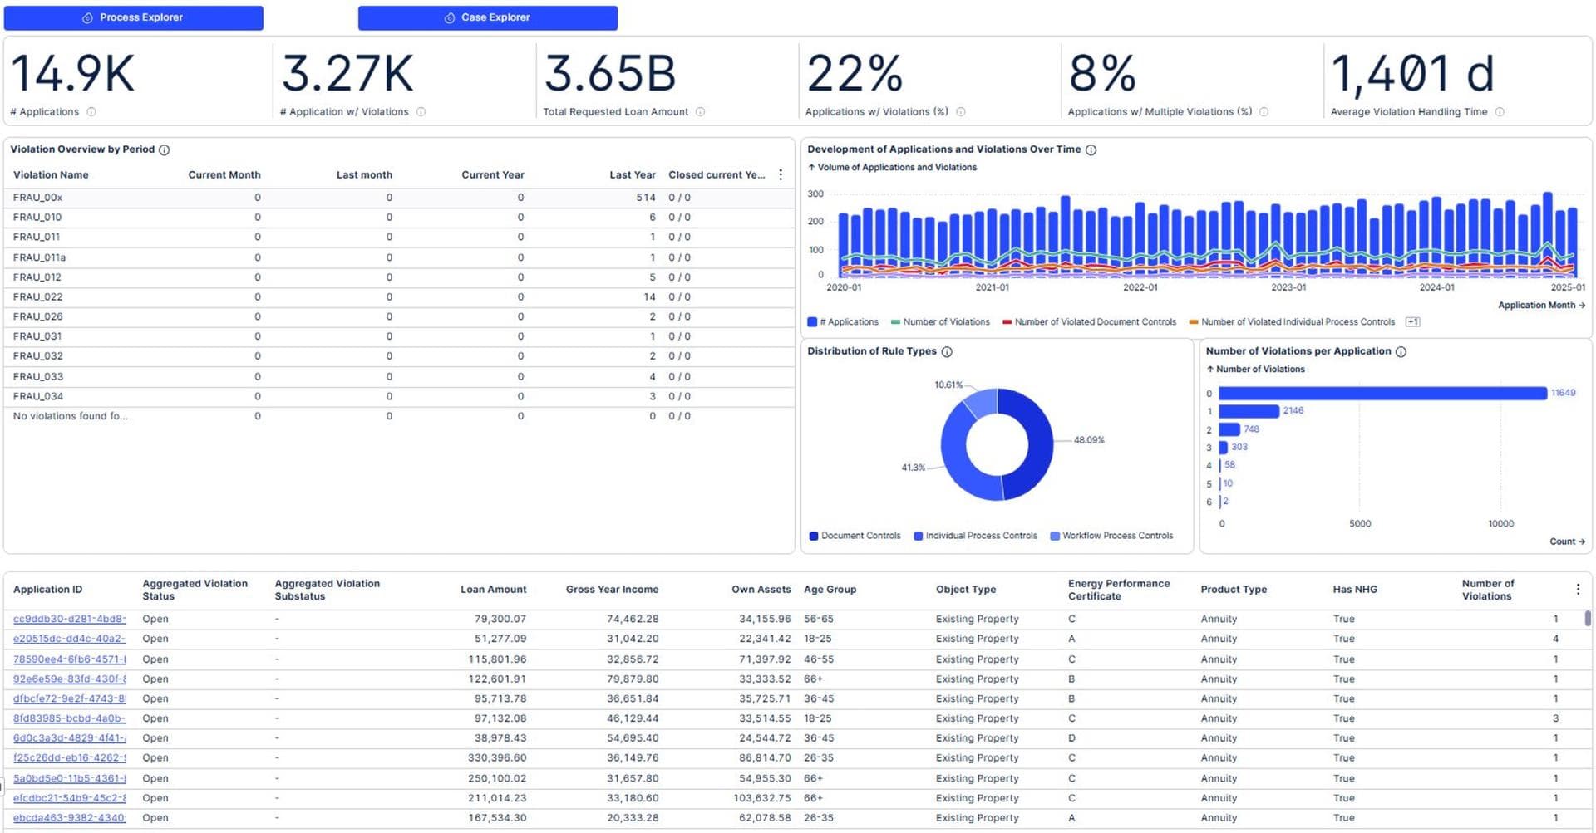Open application 78590ee4-6fb6-4571 link
Viewport: 1596px width, 833px height.
69,659
